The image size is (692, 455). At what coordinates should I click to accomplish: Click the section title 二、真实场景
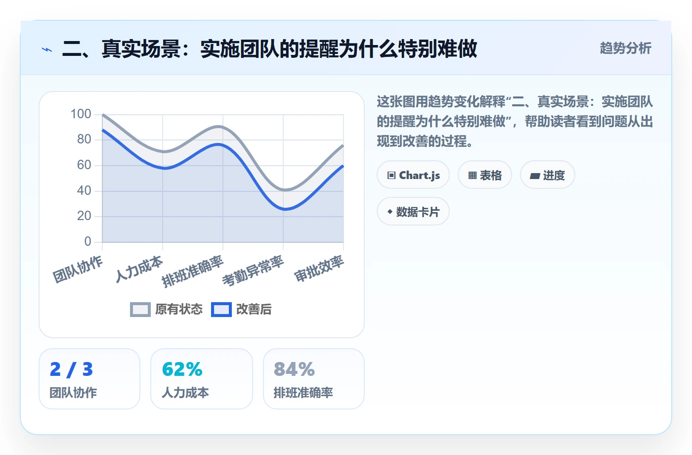(269, 49)
